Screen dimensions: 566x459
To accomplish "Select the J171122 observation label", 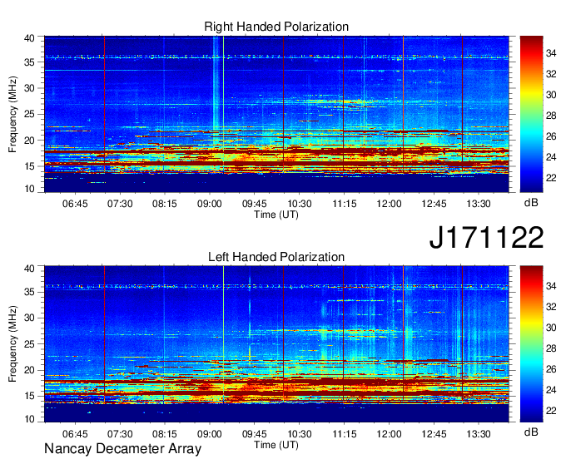I will [486, 237].
